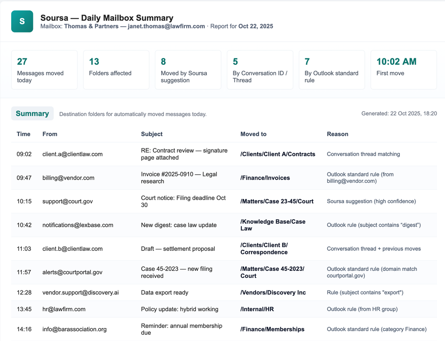Click sender notifications@lexbase.com

click(78, 225)
